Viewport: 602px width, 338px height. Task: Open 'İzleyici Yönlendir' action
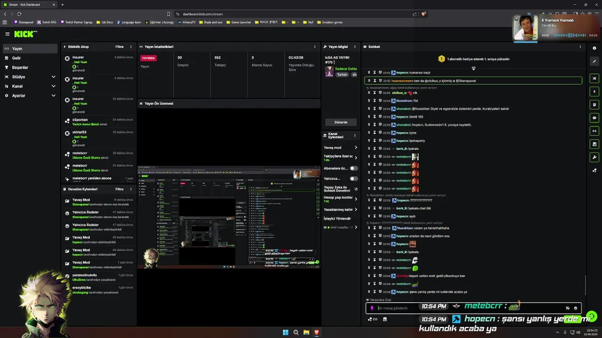(x=337, y=218)
